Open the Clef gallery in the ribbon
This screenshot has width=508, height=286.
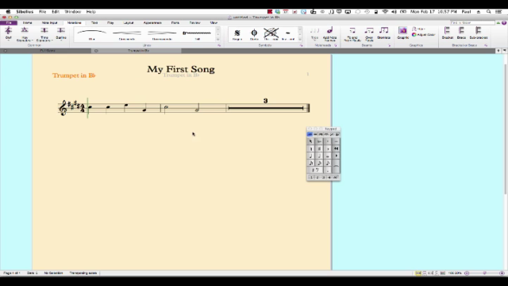[9, 33]
